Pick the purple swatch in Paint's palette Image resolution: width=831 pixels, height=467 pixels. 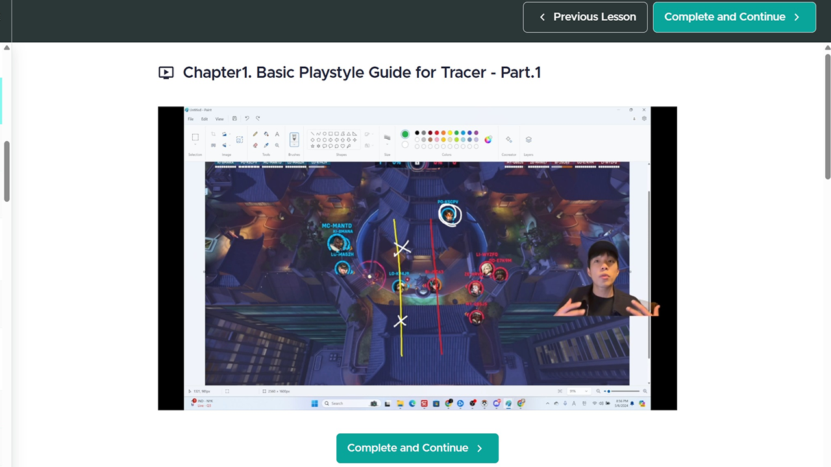click(476, 133)
